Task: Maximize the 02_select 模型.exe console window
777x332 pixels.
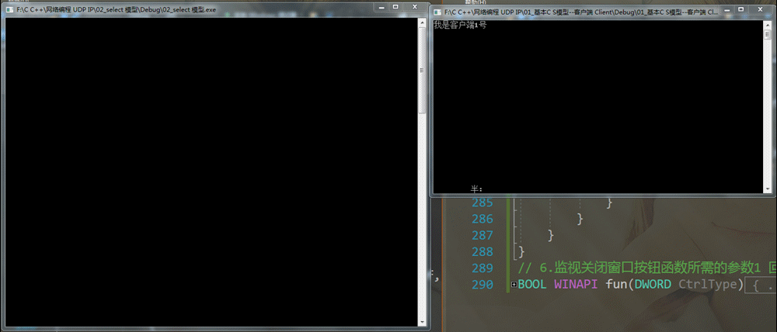Action: click(395, 7)
